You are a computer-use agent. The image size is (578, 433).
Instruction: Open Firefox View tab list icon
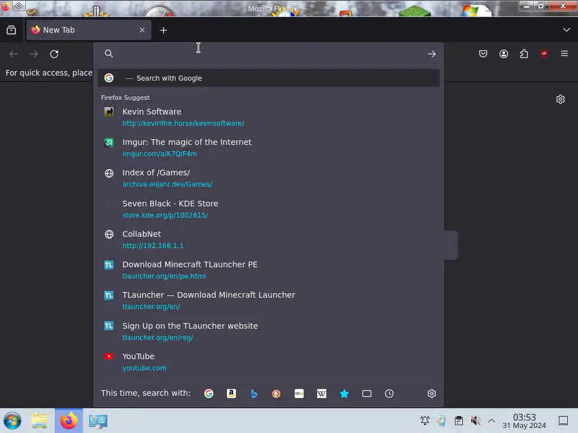coord(11,30)
